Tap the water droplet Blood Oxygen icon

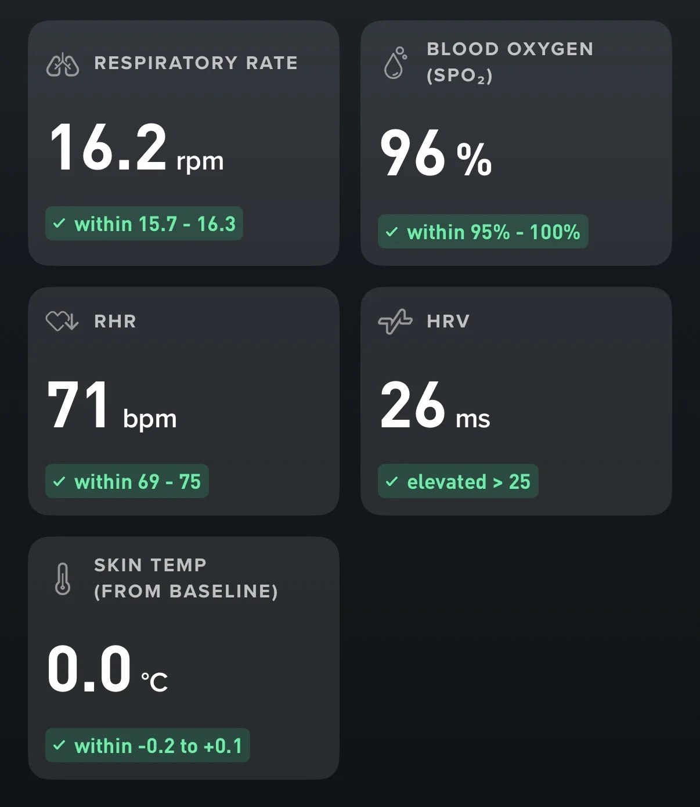395,63
